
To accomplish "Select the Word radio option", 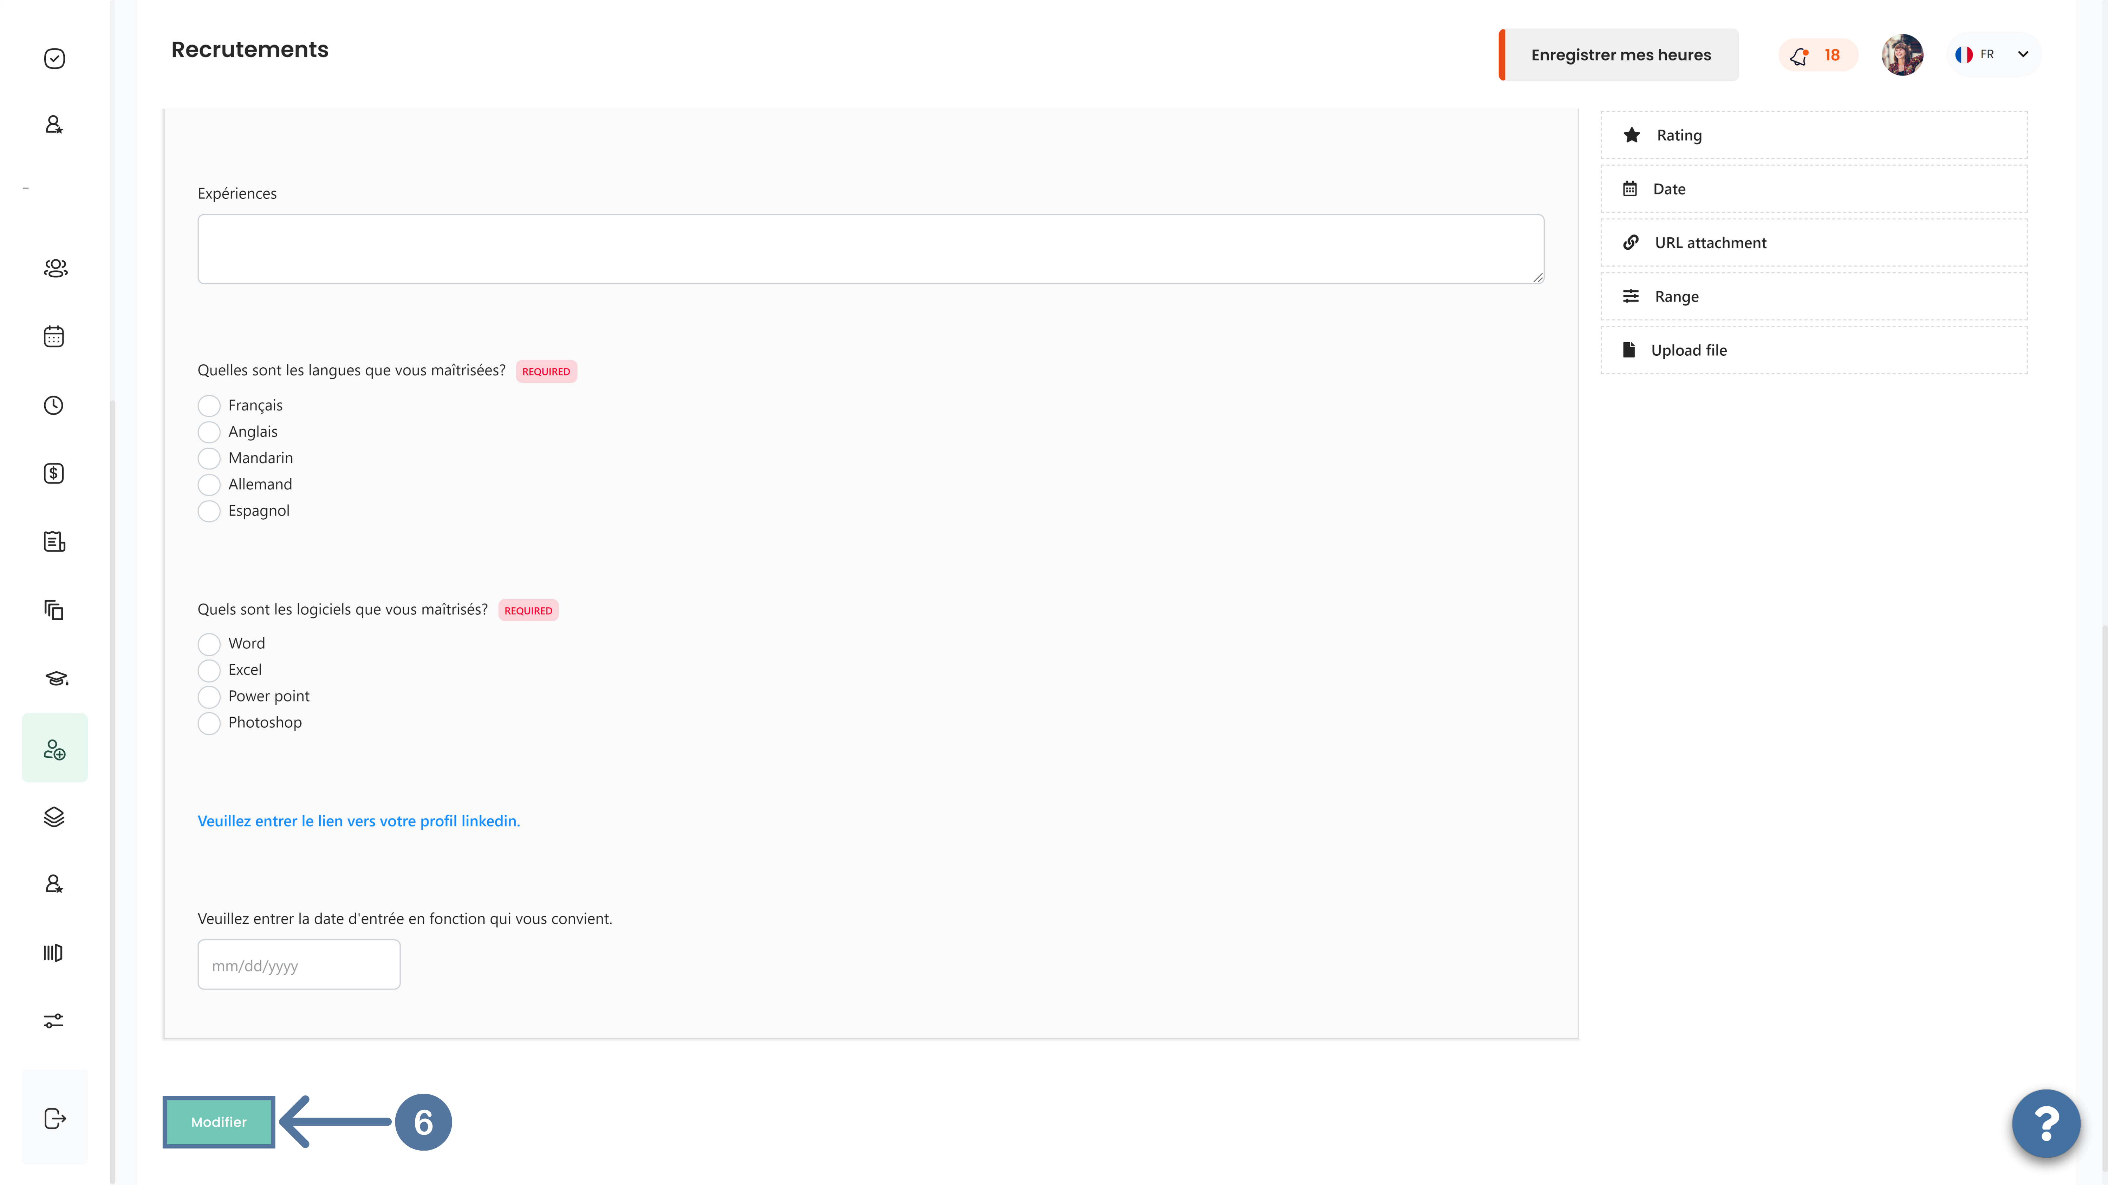I will coord(209,644).
